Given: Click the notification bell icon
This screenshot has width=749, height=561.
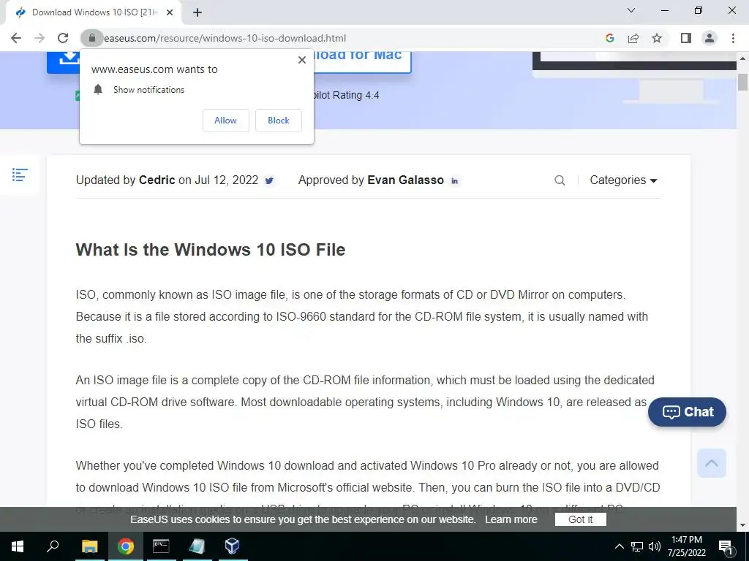Looking at the screenshot, I should tap(98, 90).
